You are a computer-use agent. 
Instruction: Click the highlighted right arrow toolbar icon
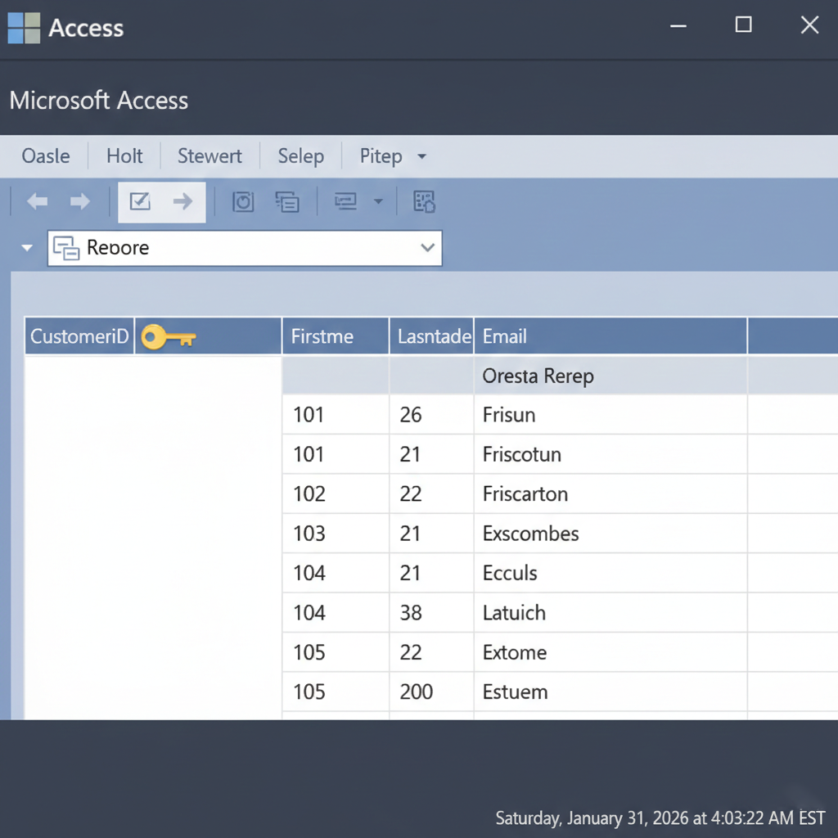(182, 201)
